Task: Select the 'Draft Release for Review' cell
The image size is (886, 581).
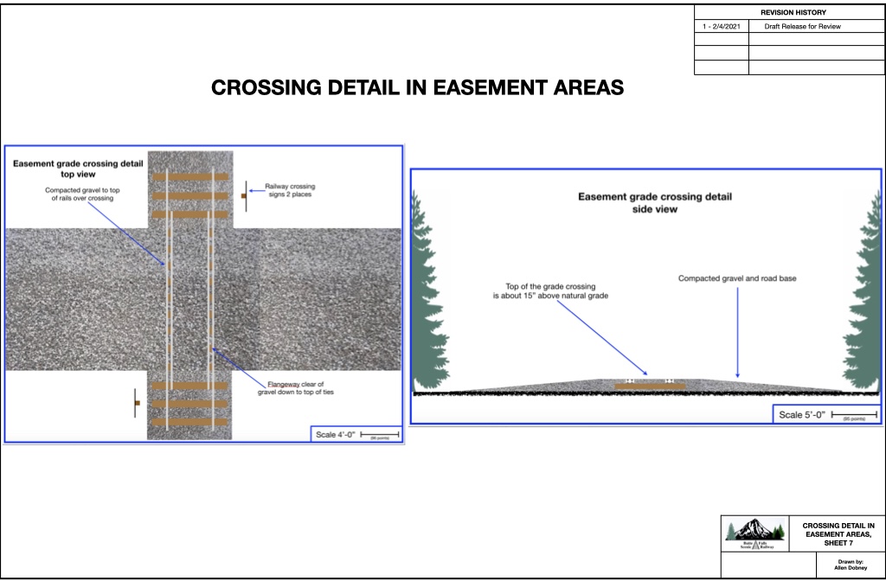Action: [x=802, y=27]
